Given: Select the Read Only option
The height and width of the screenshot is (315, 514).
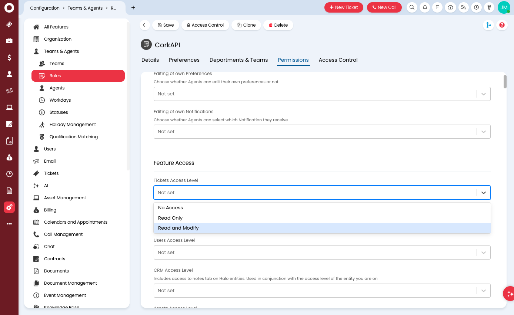Looking at the screenshot, I should coord(322,218).
